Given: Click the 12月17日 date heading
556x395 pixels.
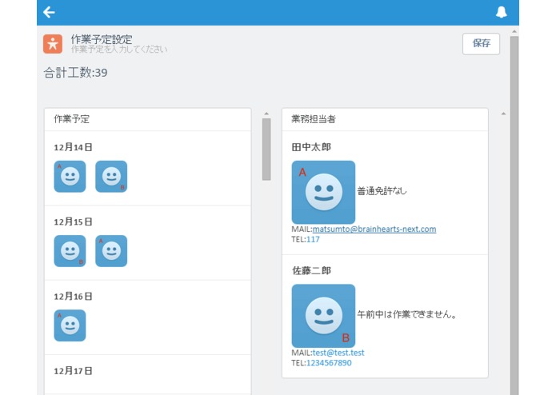Looking at the screenshot, I should click(x=73, y=371).
